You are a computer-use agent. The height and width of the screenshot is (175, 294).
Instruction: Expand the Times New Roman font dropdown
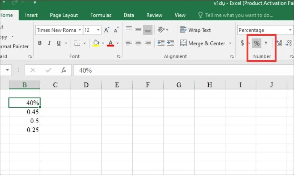[80, 30]
